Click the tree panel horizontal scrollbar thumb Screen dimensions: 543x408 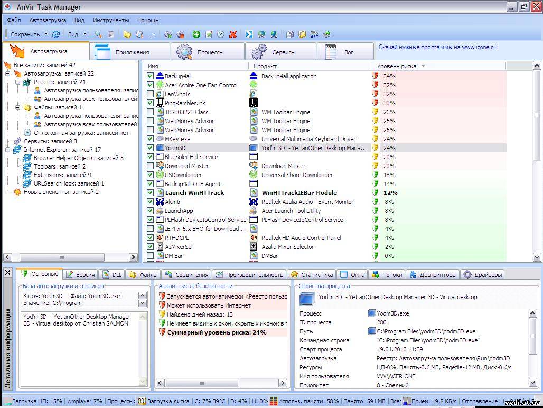[62, 257]
